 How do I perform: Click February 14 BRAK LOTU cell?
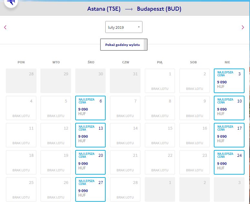tap(125, 135)
